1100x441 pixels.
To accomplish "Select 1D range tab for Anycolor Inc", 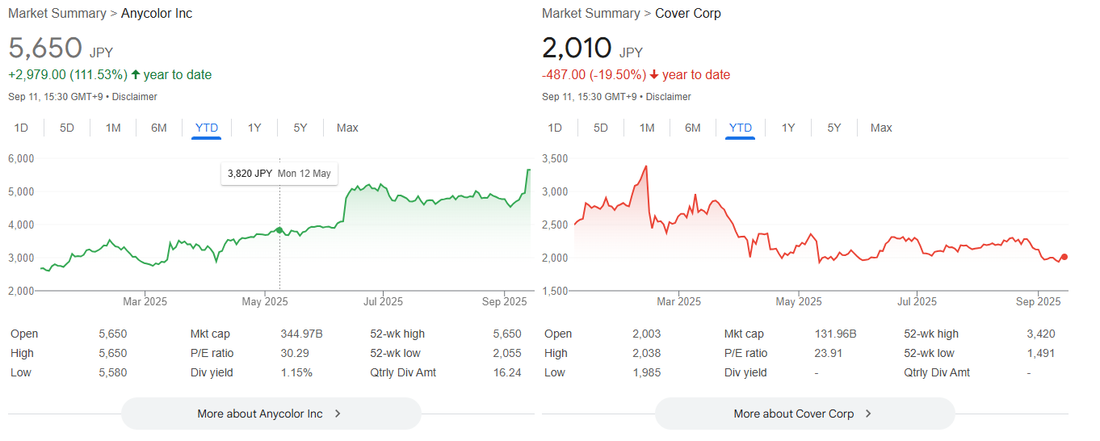I will pyautogui.click(x=21, y=128).
